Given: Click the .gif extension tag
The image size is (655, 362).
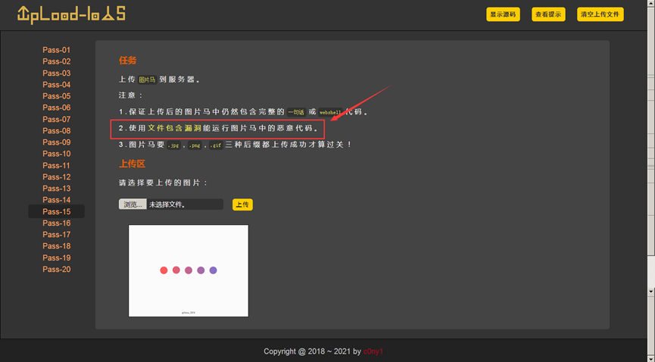Looking at the screenshot, I should (x=216, y=145).
